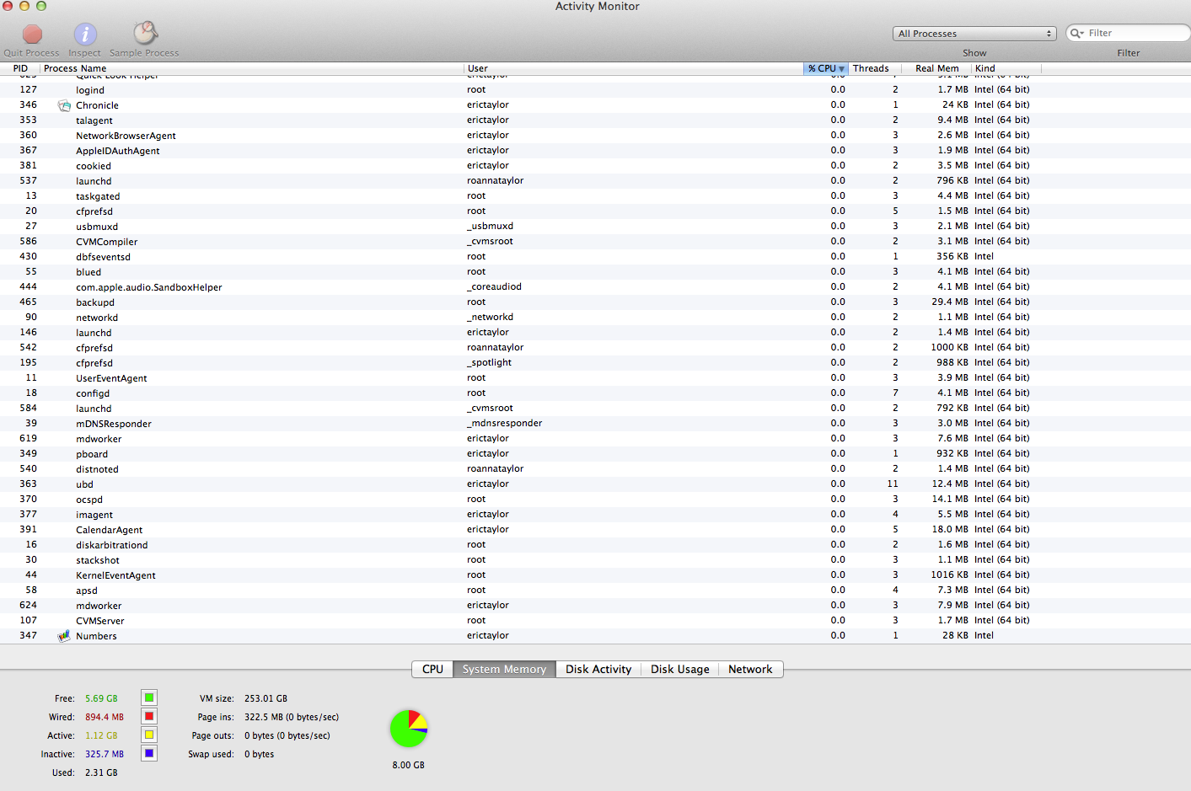Toggle % CPU column sort order
Screen dimensions: 1191x791
click(826, 68)
